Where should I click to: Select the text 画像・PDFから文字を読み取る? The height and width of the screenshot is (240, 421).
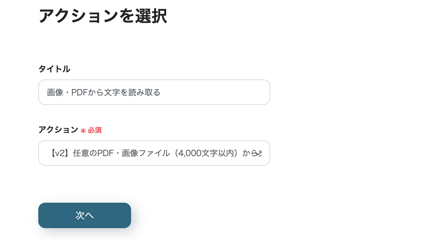pos(104,92)
